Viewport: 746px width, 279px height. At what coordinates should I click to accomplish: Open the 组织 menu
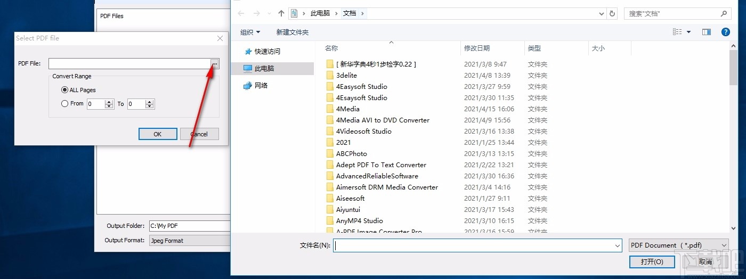point(250,32)
